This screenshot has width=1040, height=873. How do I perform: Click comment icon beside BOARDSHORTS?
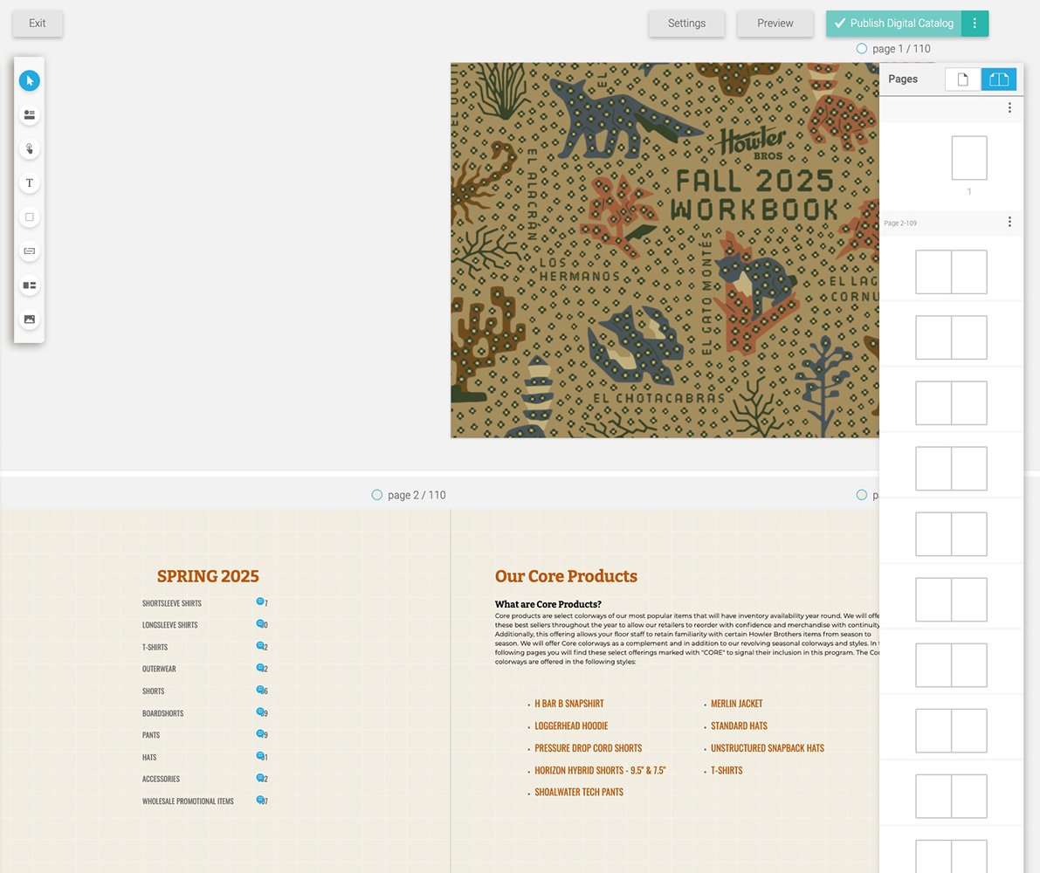click(x=261, y=711)
